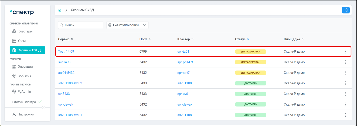Sort table by Площадка column
357x126 pixels.
point(302,39)
